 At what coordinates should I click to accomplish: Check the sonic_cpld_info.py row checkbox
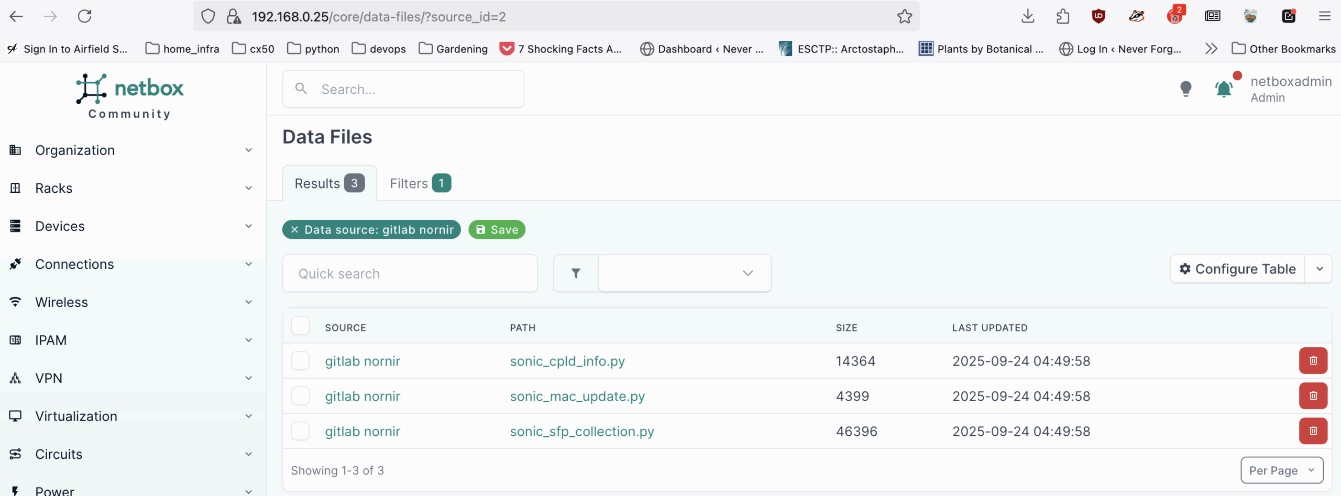[x=300, y=361]
